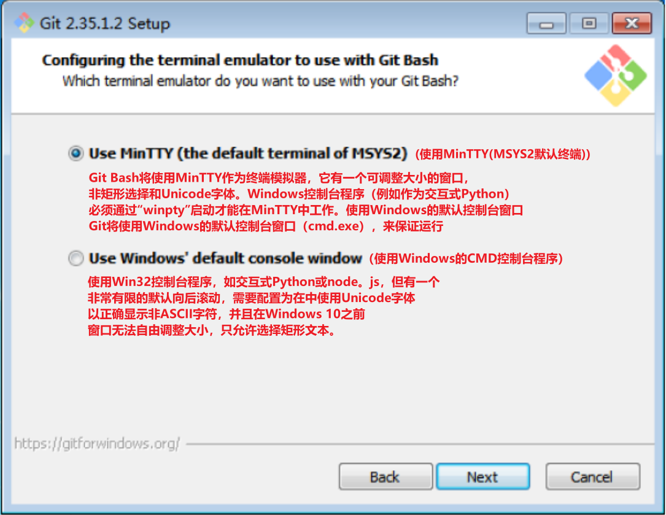
Task: Go to next setup step with Next
Action: [483, 477]
